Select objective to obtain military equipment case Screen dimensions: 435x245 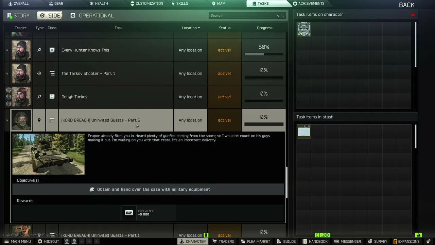coord(148,190)
